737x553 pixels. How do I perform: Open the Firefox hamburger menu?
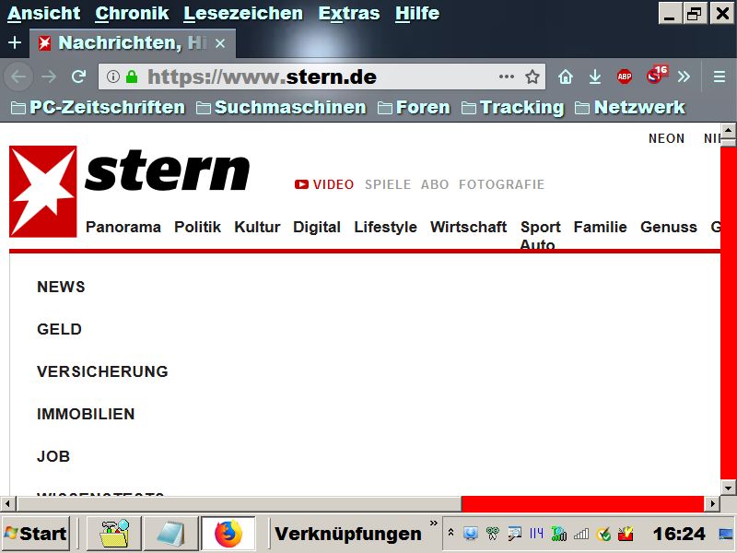(719, 76)
